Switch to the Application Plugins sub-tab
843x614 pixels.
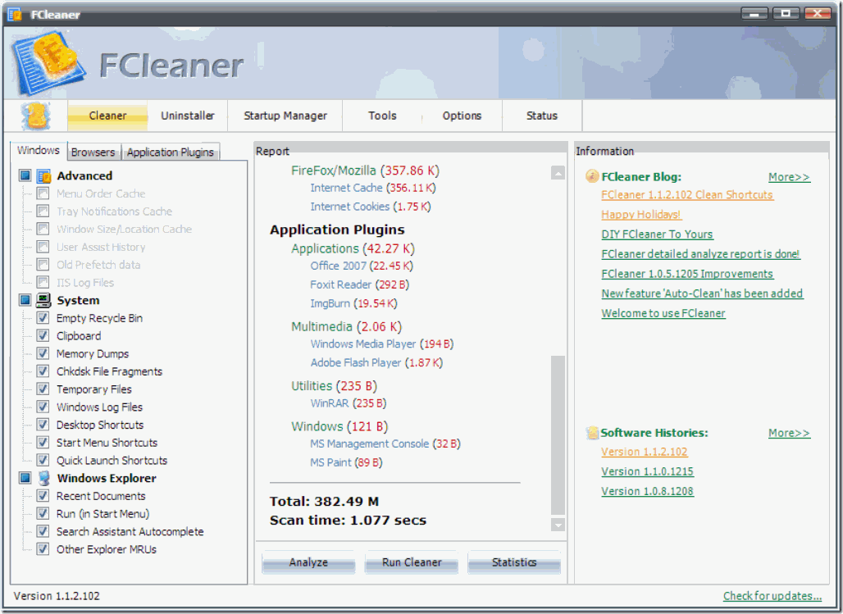pyautogui.click(x=171, y=152)
